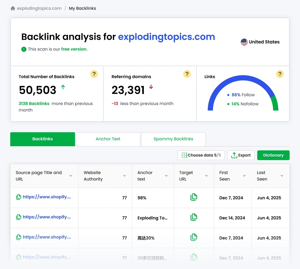Switch to the Anchor Text tab

click(x=108, y=139)
